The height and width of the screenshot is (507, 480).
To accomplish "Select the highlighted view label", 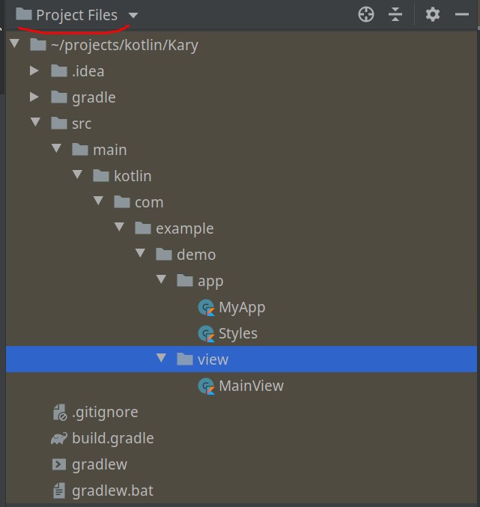I will pyautogui.click(x=213, y=360).
